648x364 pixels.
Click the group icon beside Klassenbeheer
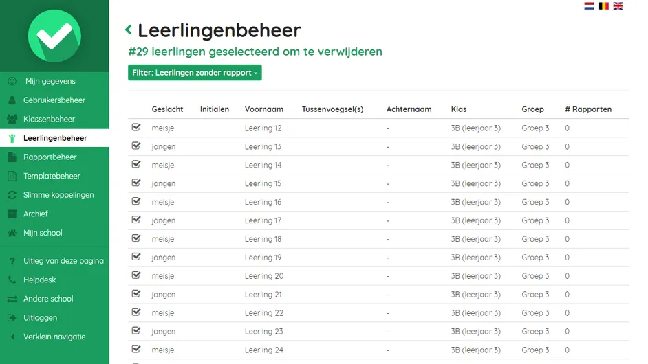pos(12,120)
